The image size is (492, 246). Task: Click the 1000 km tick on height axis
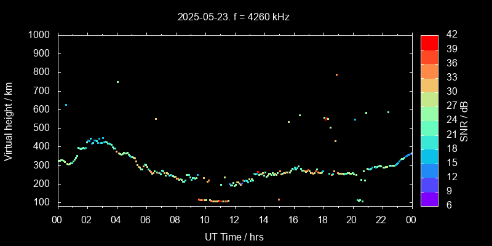coord(41,35)
